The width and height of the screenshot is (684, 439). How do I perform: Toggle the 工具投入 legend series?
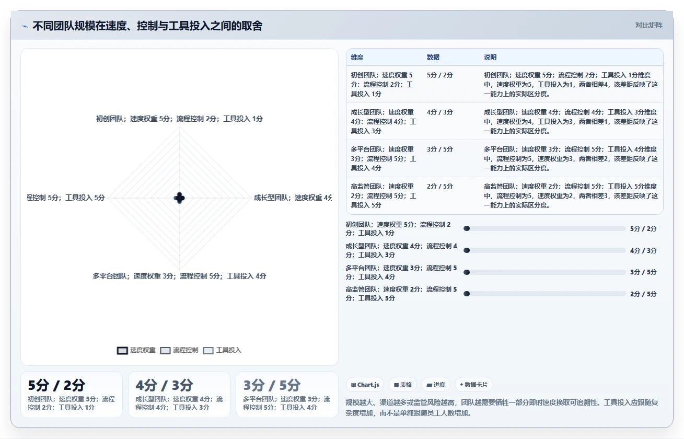222,350
